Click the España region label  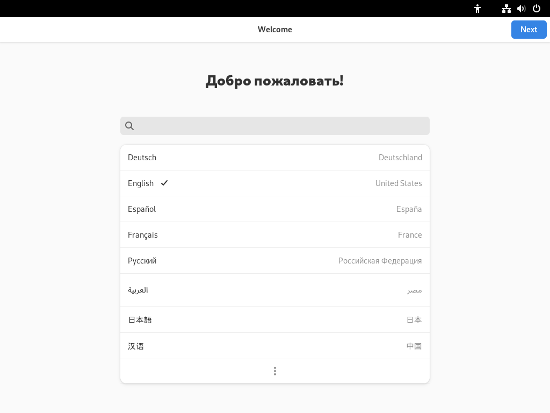tap(409, 209)
